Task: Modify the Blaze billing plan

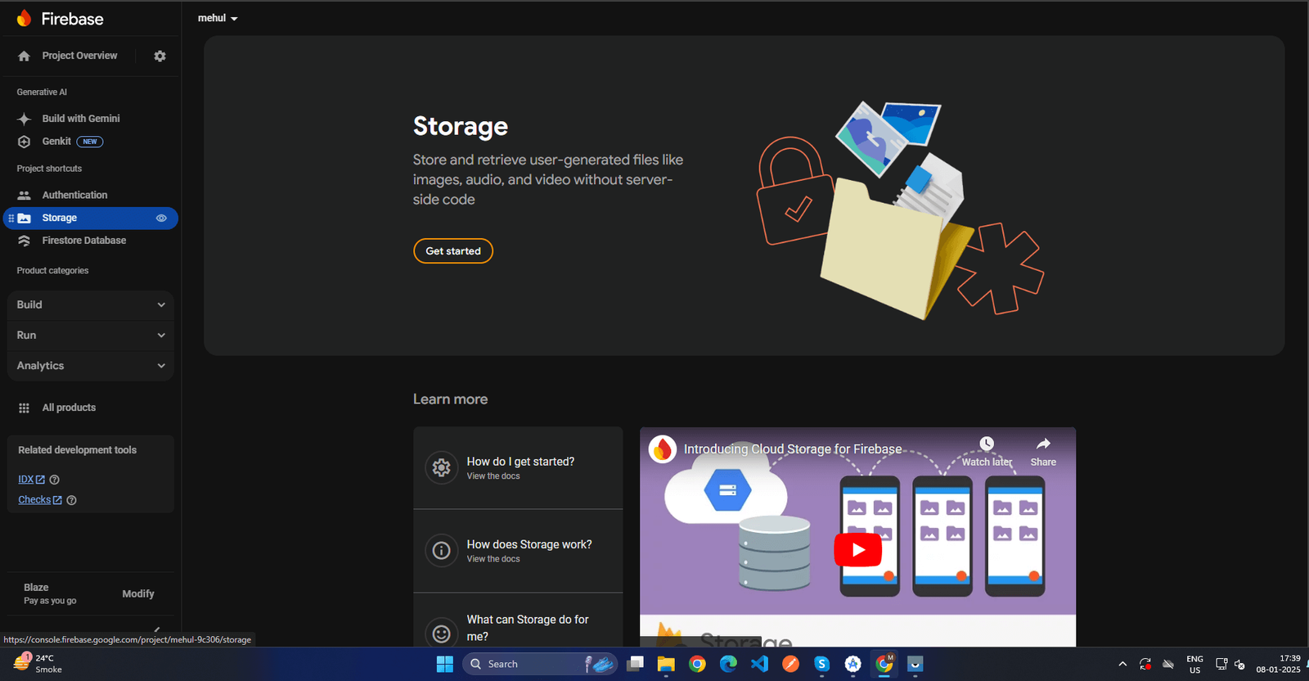Action: [x=138, y=594]
